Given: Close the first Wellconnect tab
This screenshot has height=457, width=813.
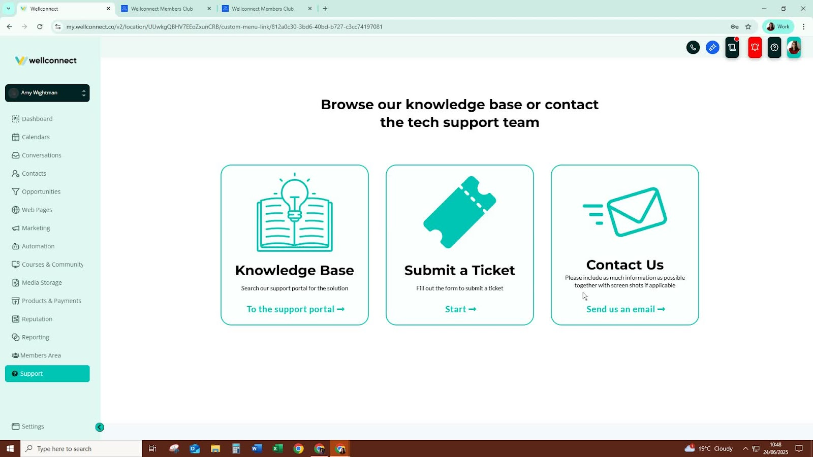Looking at the screenshot, I should [108, 9].
